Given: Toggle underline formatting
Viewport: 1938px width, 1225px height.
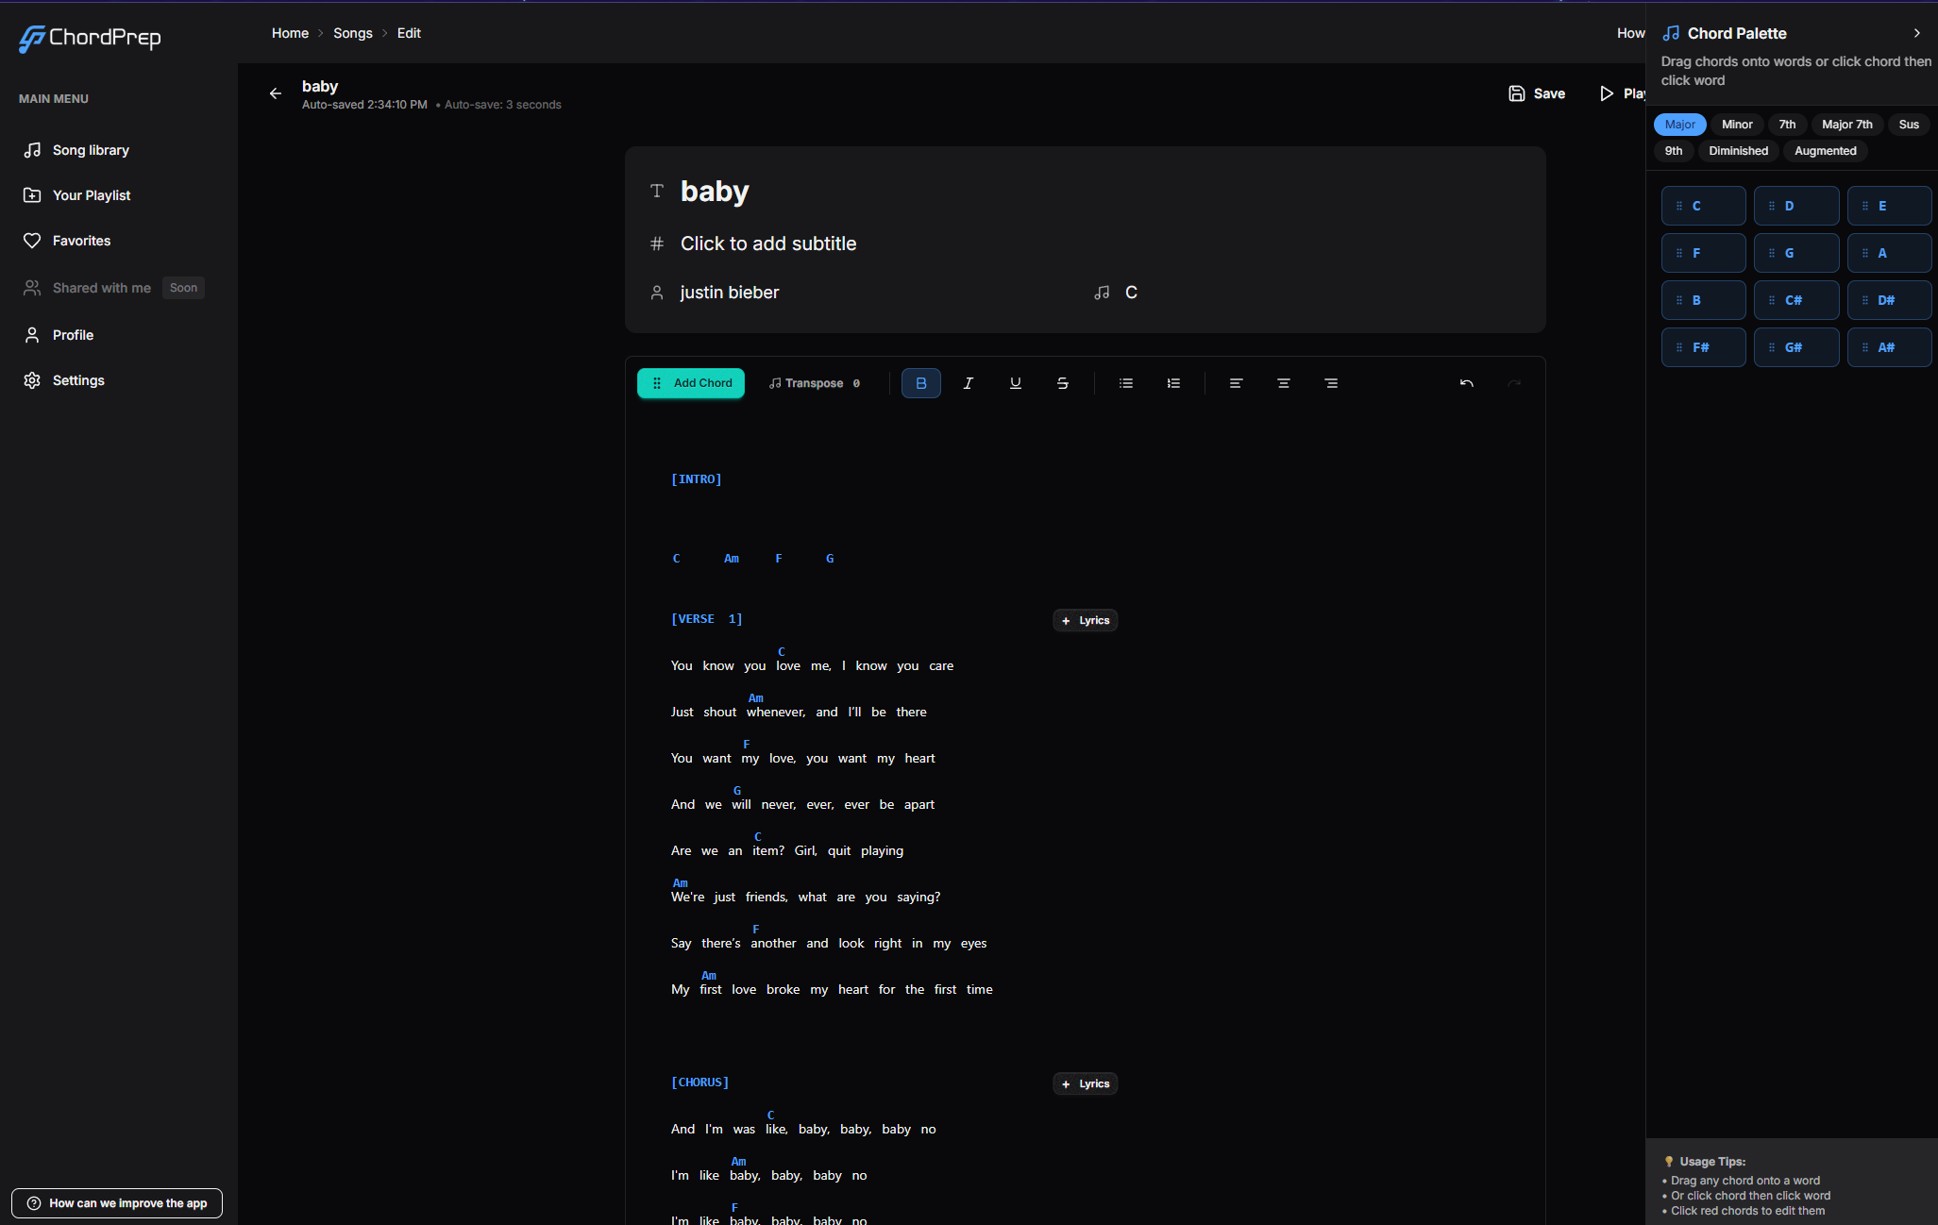Looking at the screenshot, I should (x=1016, y=383).
